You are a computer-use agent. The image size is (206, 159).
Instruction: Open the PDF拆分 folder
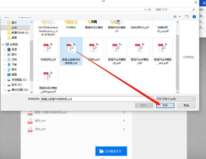click(x=71, y=24)
